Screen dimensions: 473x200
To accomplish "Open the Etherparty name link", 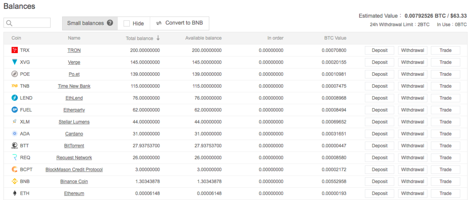I will pos(74,110).
